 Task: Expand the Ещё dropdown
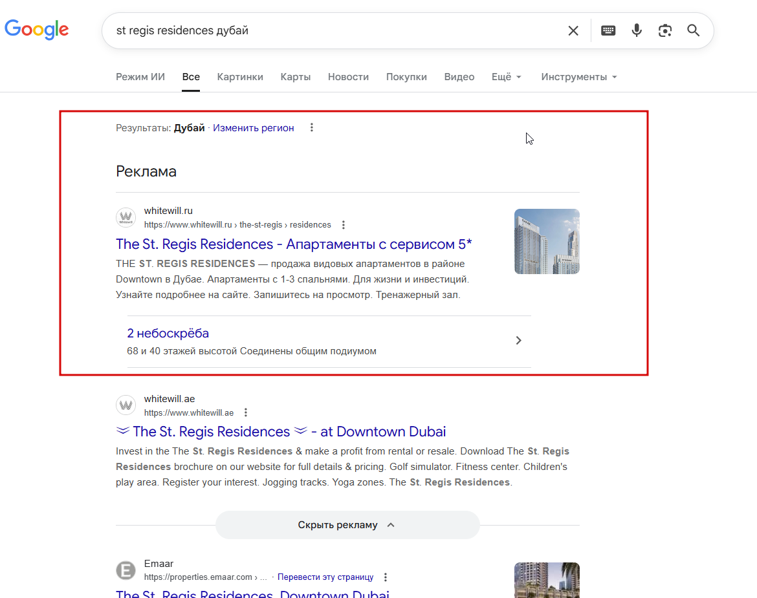507,77
